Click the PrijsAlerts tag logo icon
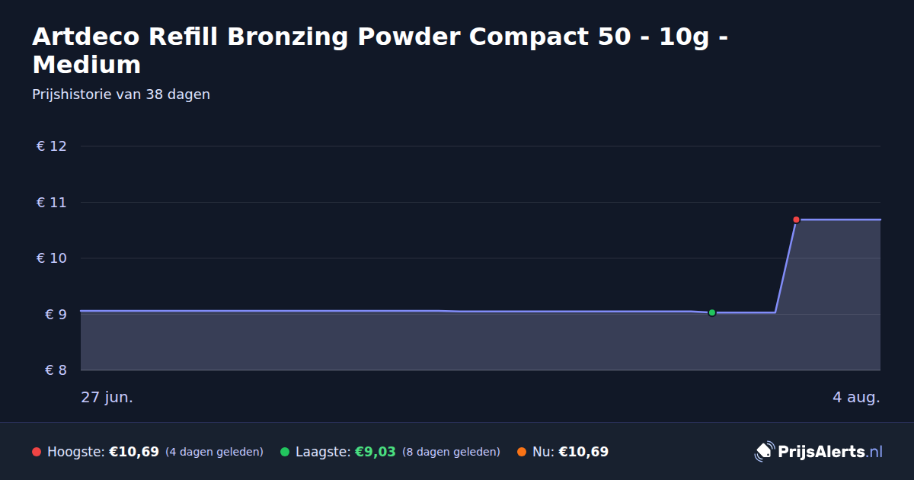The width and height of the screenshot is (914, 480). click(764, 451)
